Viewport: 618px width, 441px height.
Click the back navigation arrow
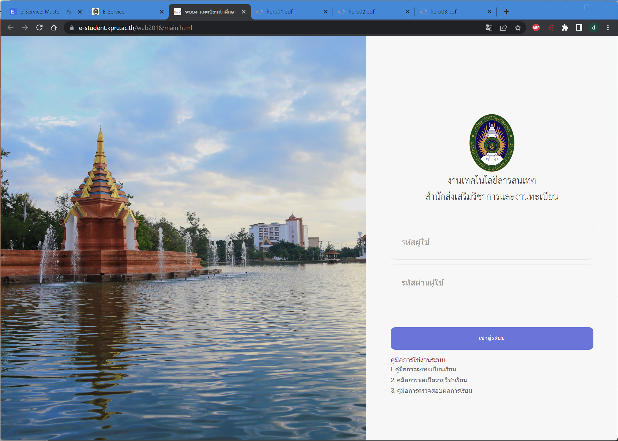11,28
